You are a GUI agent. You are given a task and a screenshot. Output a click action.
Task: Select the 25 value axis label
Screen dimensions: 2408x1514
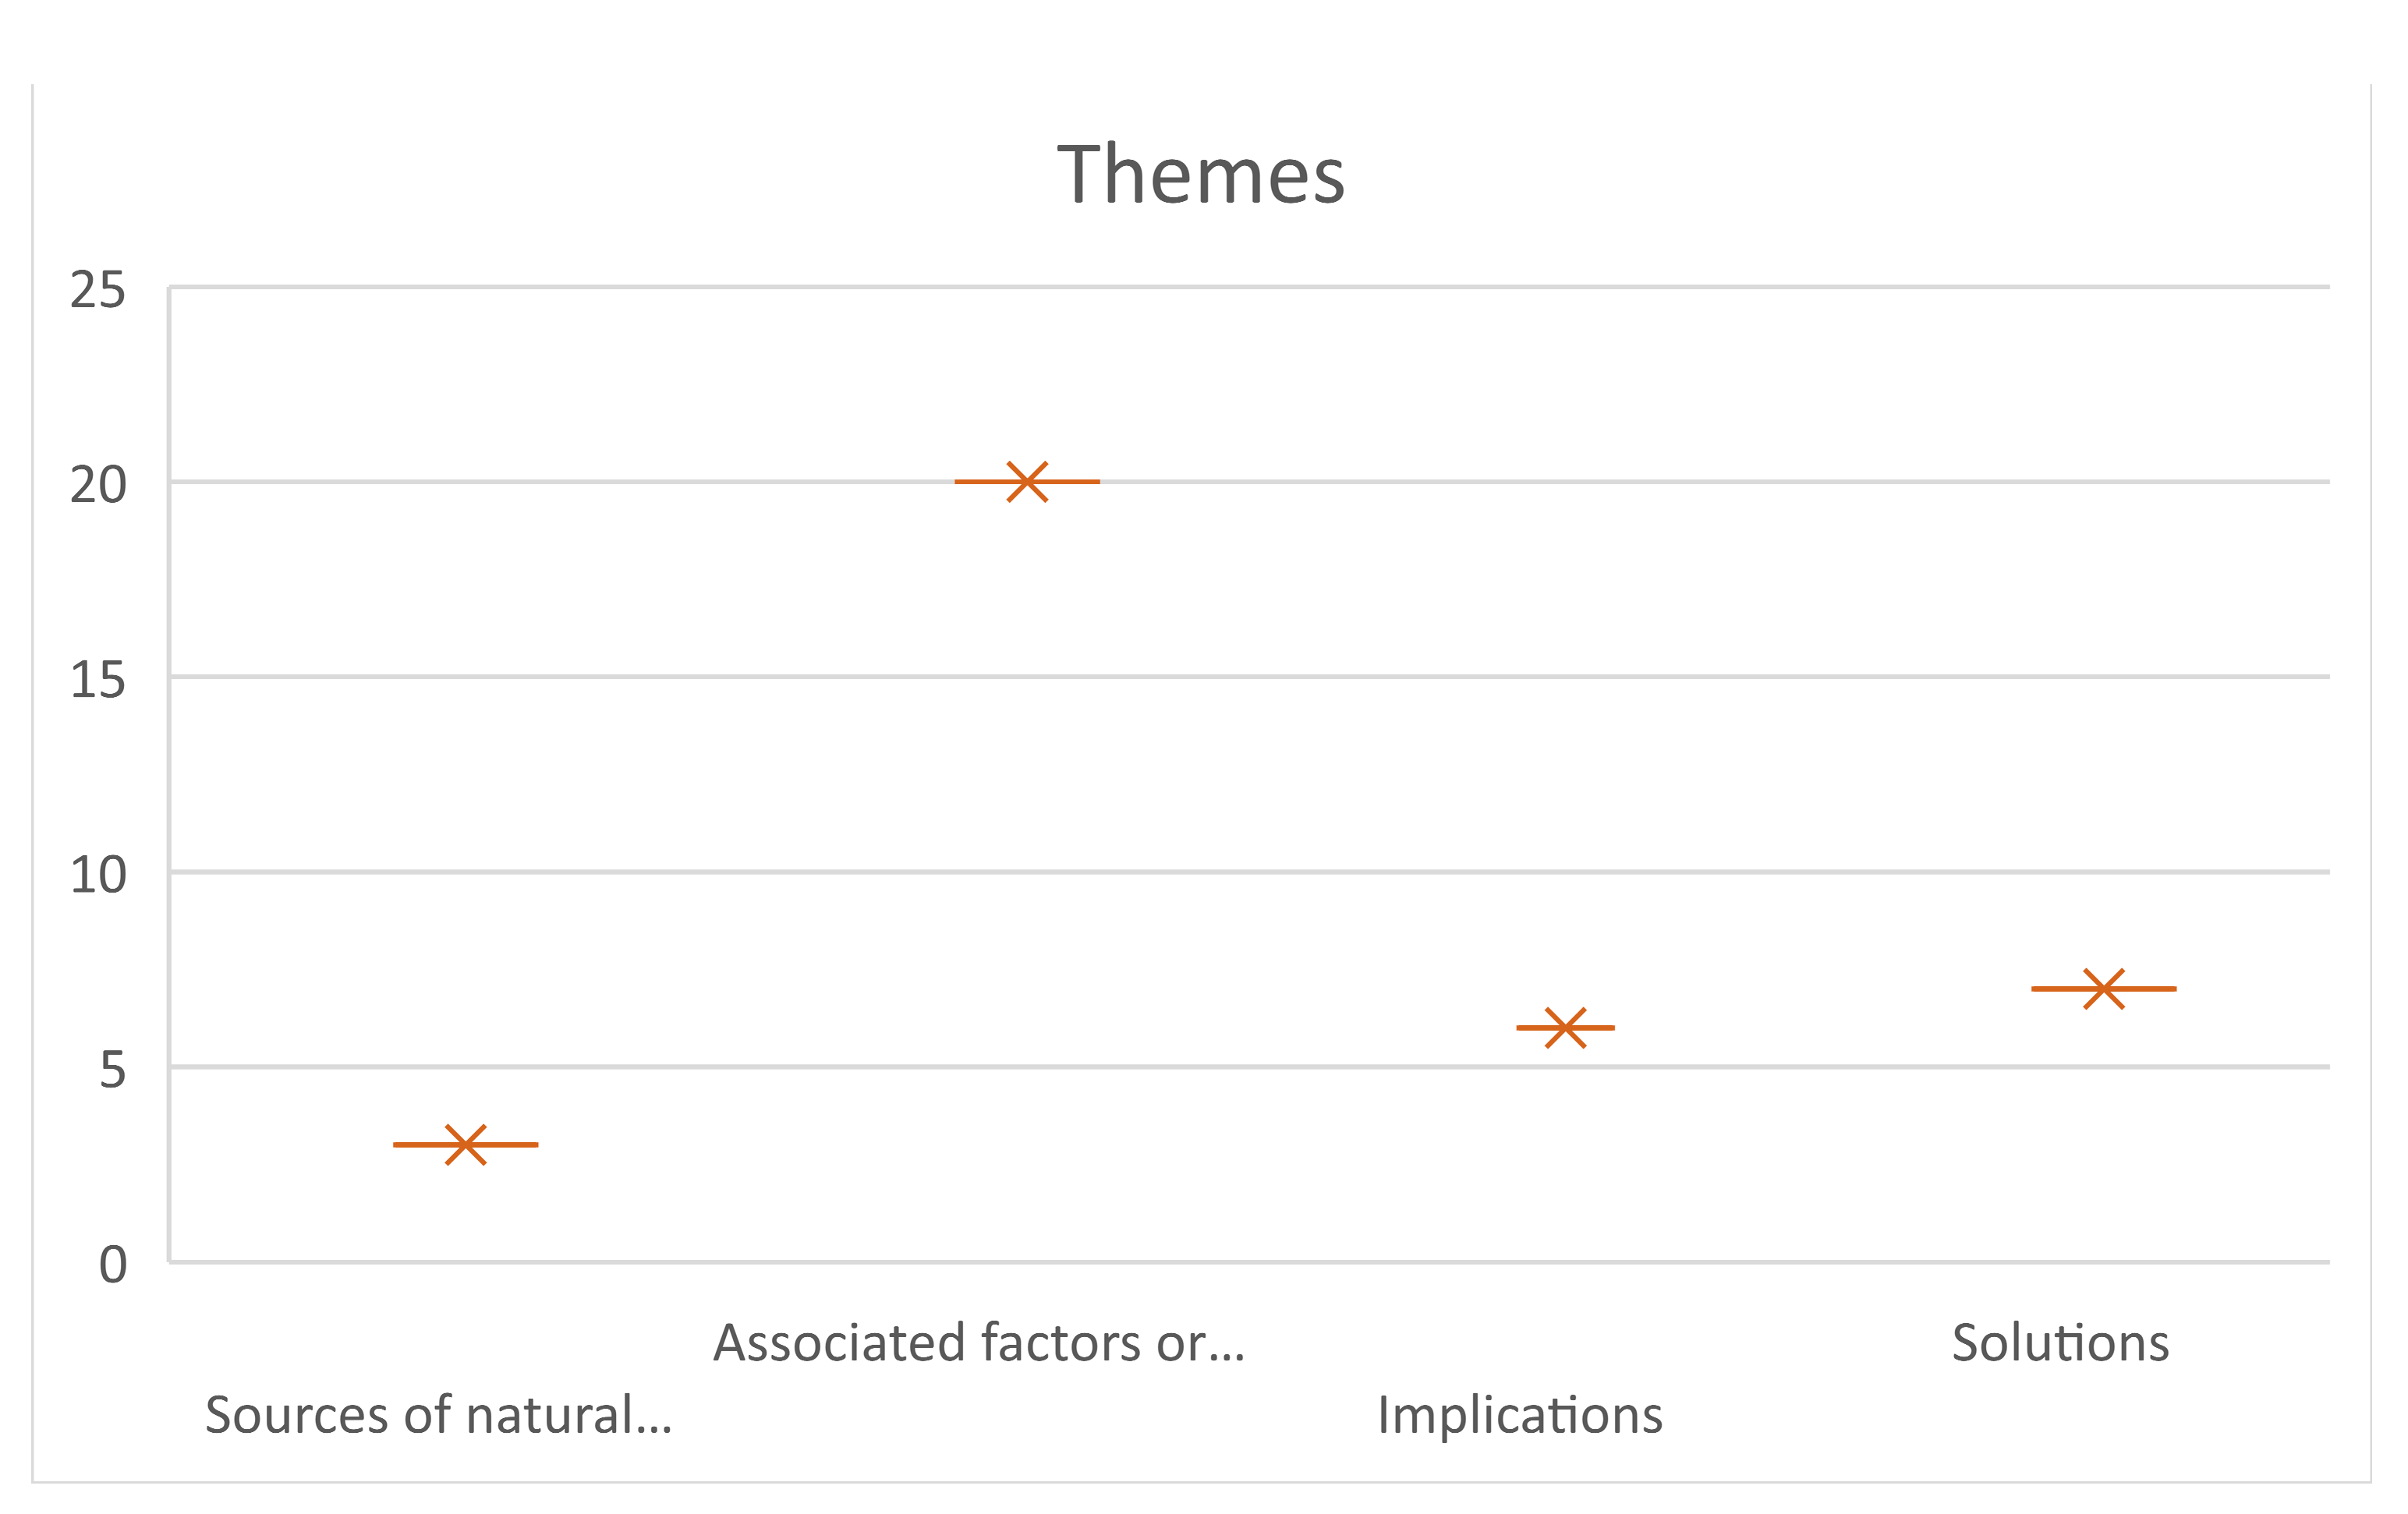click(98, 290)
